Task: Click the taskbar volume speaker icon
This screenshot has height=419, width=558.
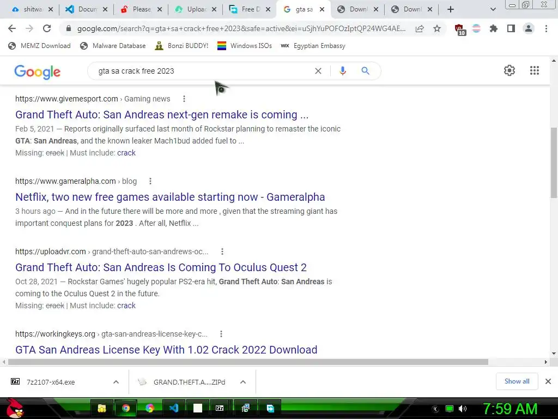Action: [x=462, y=409]
